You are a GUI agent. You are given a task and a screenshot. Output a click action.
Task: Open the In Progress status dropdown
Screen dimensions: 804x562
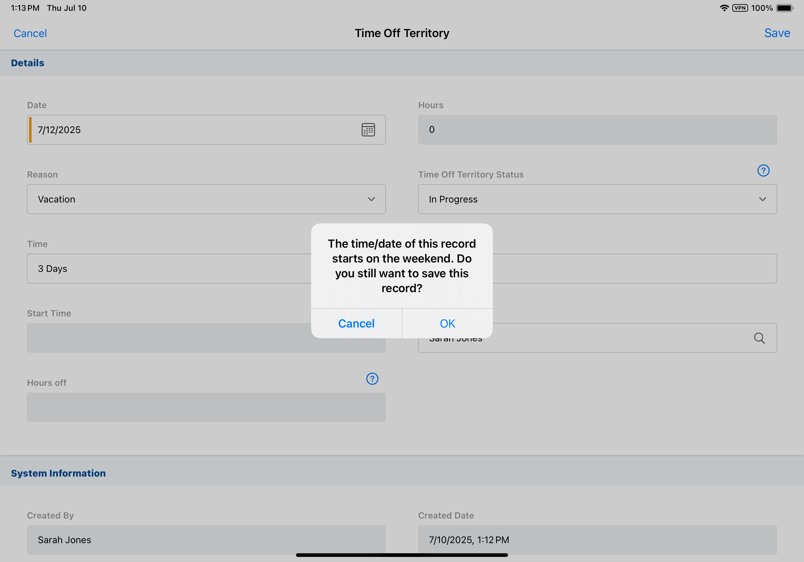[597, 199]
